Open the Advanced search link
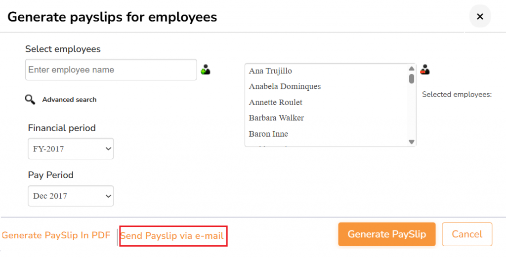The image size is (506, 258). point(69,100)
